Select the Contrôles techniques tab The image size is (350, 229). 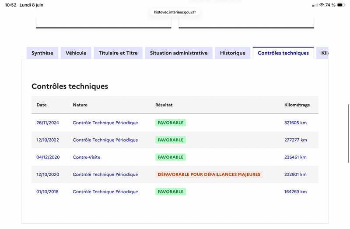(283, 53)
